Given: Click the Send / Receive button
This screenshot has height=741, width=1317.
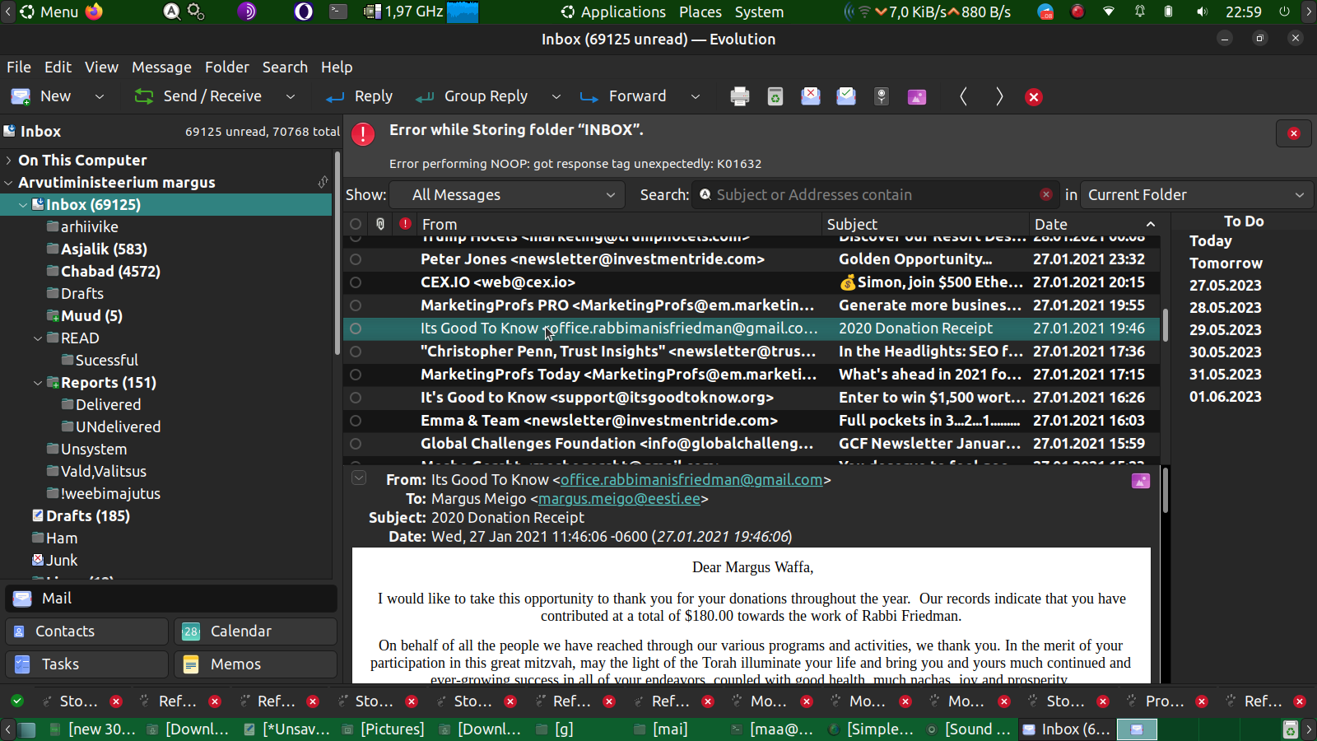Looking at the screenshot, I should pos(199,96).
